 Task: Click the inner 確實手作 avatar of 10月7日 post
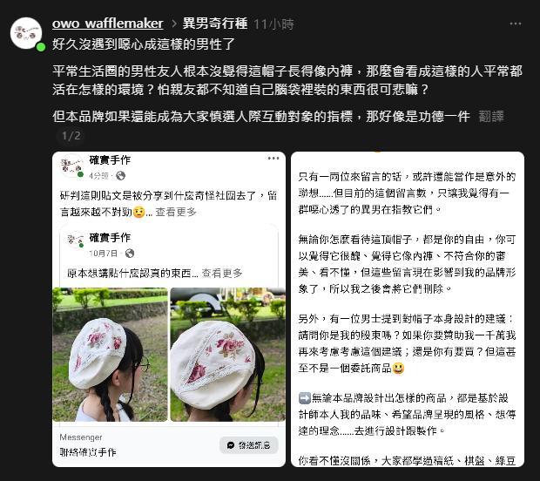[x=76, y=240]
